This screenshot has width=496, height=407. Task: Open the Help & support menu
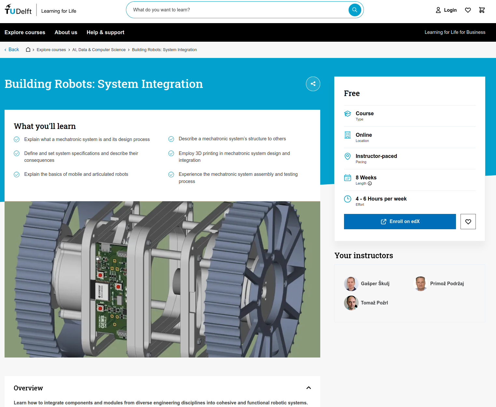[105, 32]
